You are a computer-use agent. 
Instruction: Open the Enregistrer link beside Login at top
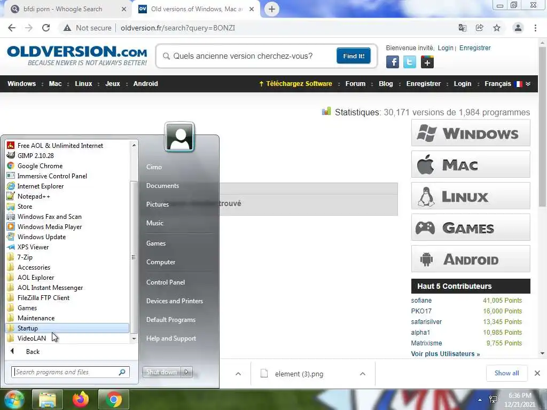tap(475, 48)
